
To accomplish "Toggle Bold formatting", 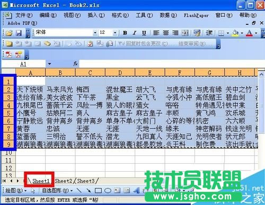I will pos(125,33).
